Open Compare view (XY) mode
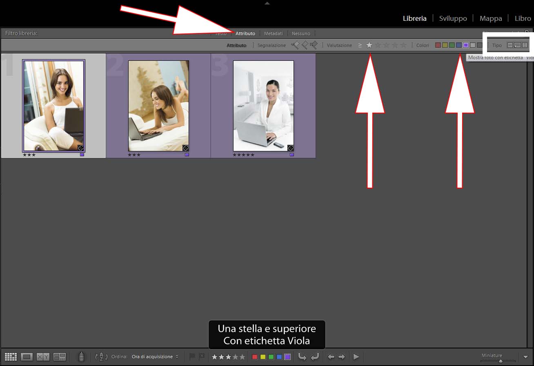 coord(43,357)
